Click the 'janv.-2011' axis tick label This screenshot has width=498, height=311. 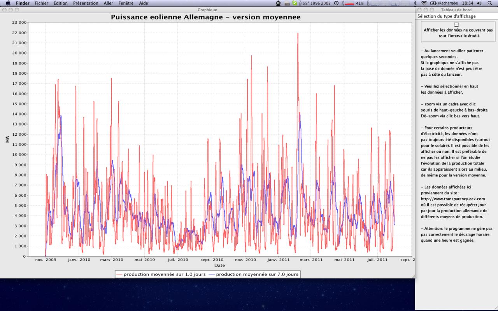click(278, 260)
